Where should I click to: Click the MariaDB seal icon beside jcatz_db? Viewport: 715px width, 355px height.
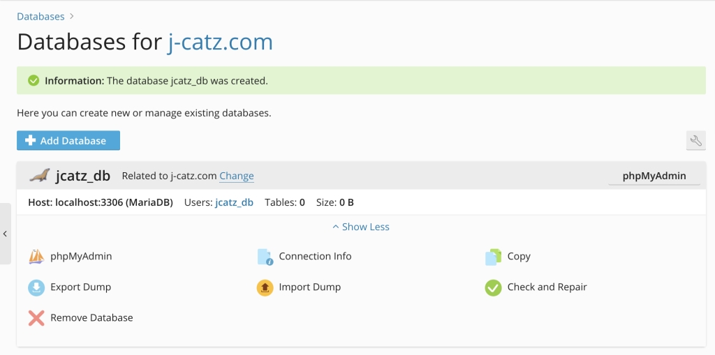[x=39, y=176]
